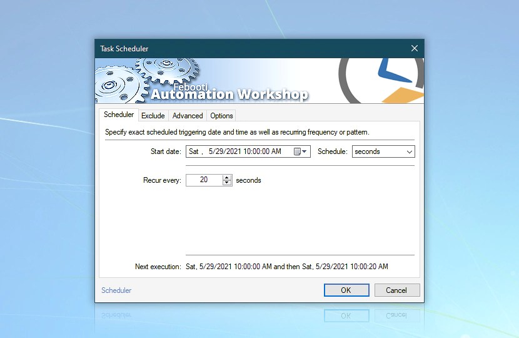
Task: Click the Next execution date text
Action: (x=287, y=267)
